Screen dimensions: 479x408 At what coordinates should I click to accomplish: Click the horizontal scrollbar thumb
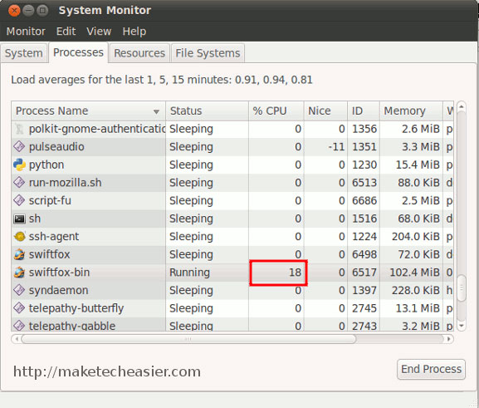click(x=188, y=339)
